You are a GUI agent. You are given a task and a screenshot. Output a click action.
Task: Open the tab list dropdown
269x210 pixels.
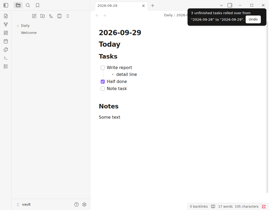tap(221, 6)
